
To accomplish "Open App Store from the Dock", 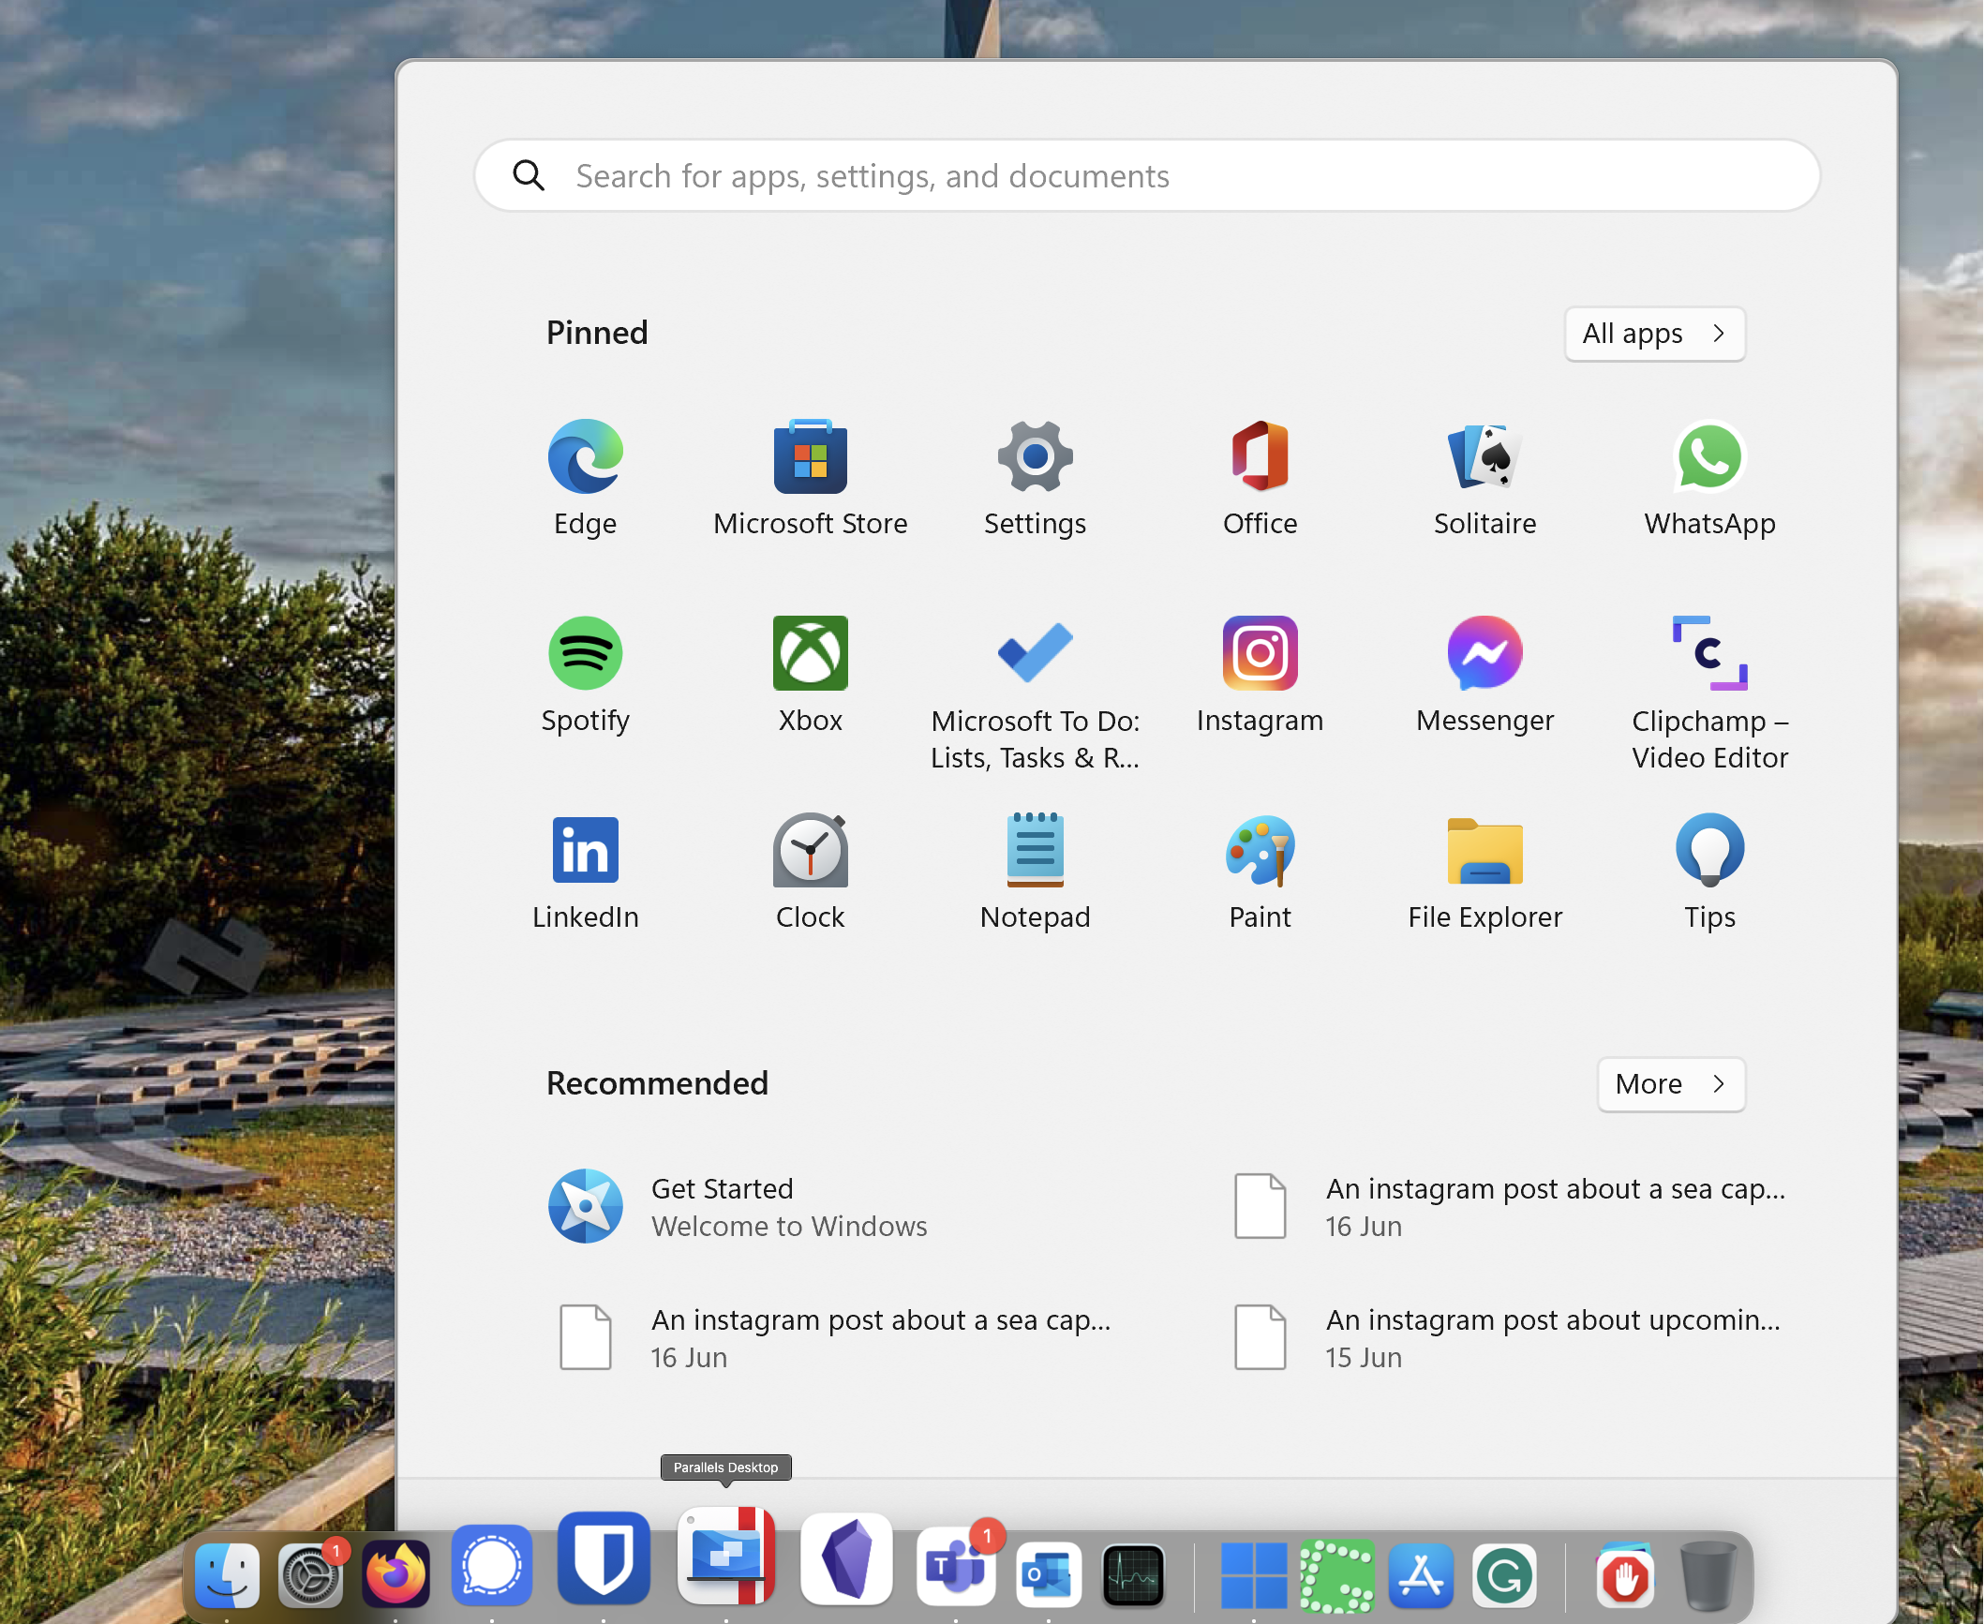I will click(x=1421, y=1574).
